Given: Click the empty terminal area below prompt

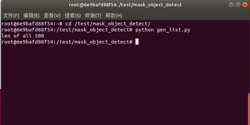Looking at the screenshot, I should [124, 84].
